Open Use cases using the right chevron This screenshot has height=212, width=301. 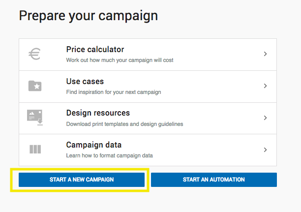click(x=265, y=86)
